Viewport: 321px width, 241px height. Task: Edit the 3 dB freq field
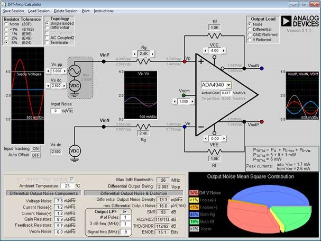[125, 224]
